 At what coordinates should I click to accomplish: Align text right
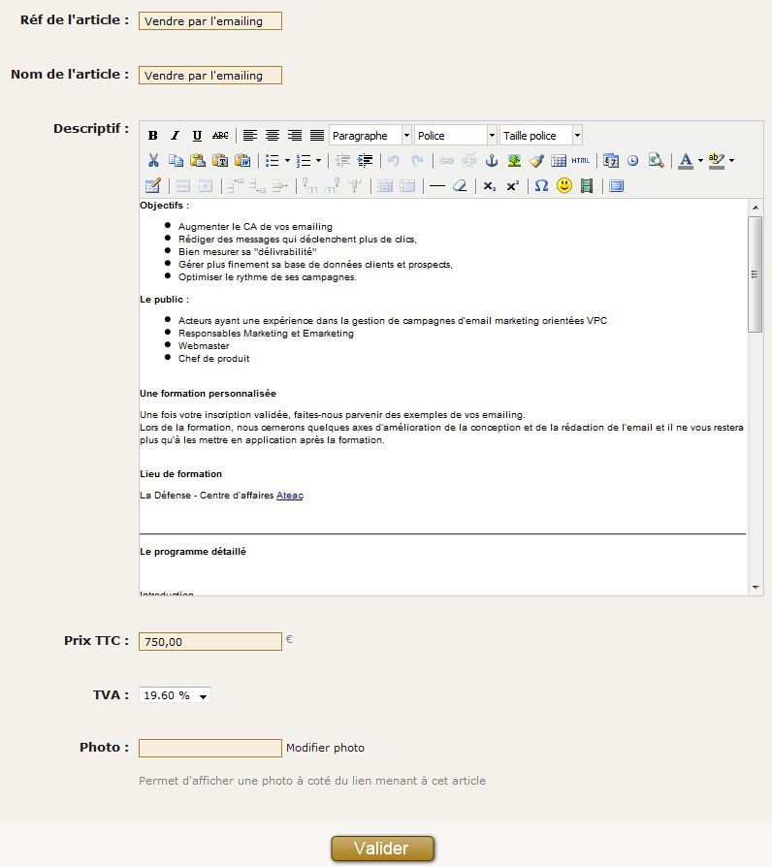[x=295, y=136]
